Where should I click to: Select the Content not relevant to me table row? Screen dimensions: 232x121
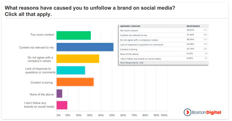click(x=164, y=35)
